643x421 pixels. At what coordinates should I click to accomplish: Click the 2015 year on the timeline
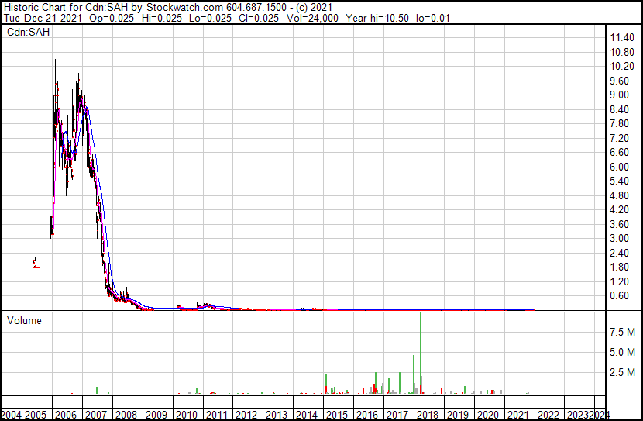(x=337, y=415)
